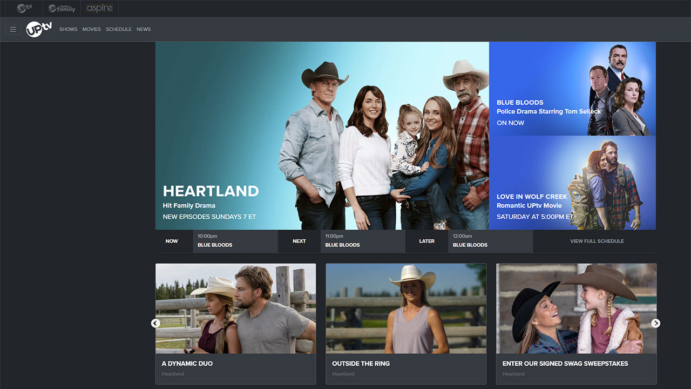Open Love in Wolf Creek promo tile
This screenshot has width=691, height=389.
(x=572, y=183)
